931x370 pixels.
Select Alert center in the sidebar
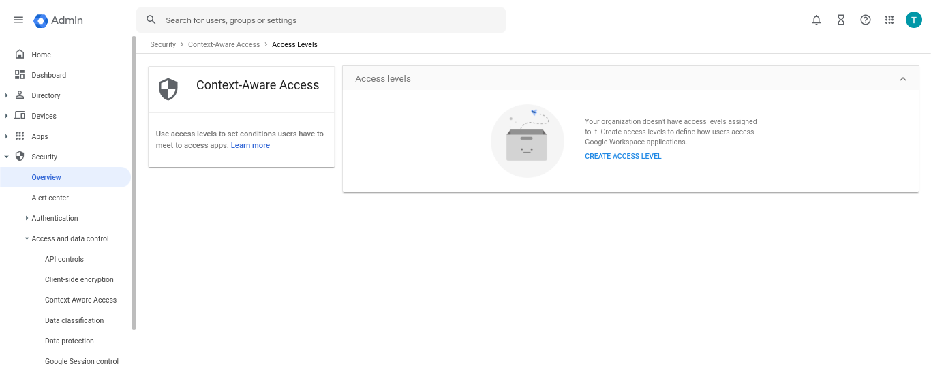pyautogui.click(x=50, y=198)
